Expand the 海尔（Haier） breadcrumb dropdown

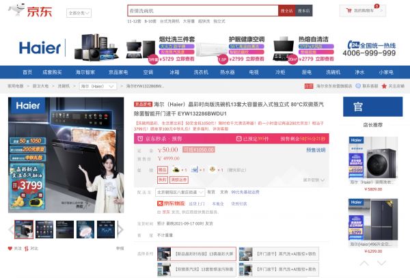point(94,87)
